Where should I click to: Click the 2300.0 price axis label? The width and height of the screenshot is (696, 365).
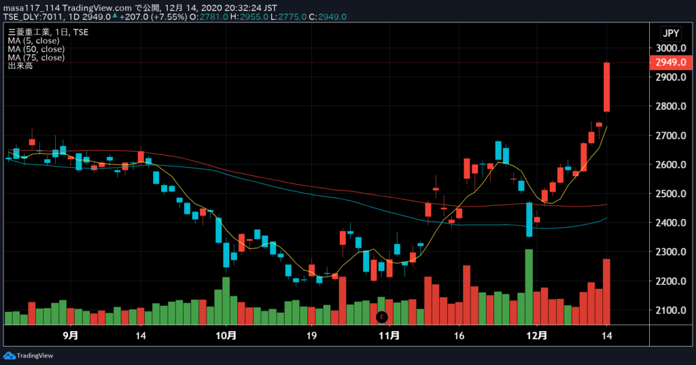pyautogui.click(x=671, y=251)
